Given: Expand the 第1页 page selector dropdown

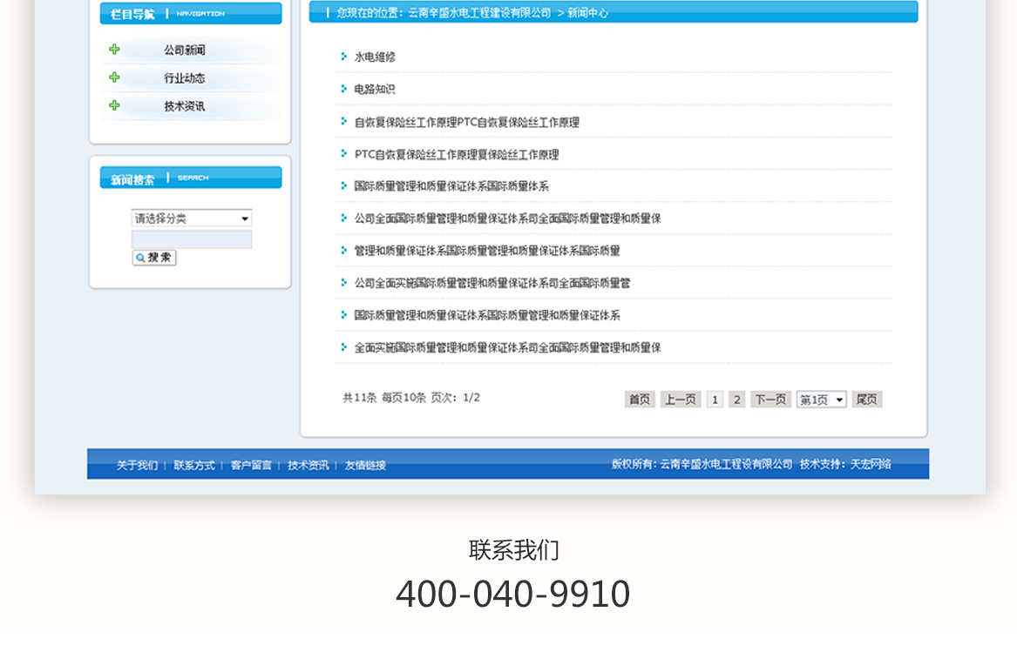Looking at the screenshot, I should tap(821, 400).
